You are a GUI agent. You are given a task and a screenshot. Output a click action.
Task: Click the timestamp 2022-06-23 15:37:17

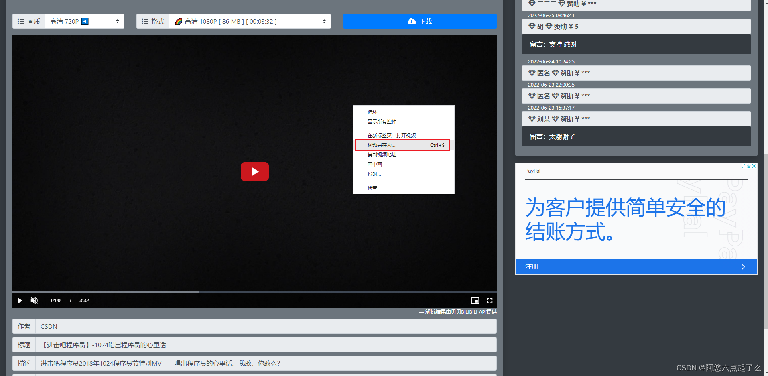[551, 108]
